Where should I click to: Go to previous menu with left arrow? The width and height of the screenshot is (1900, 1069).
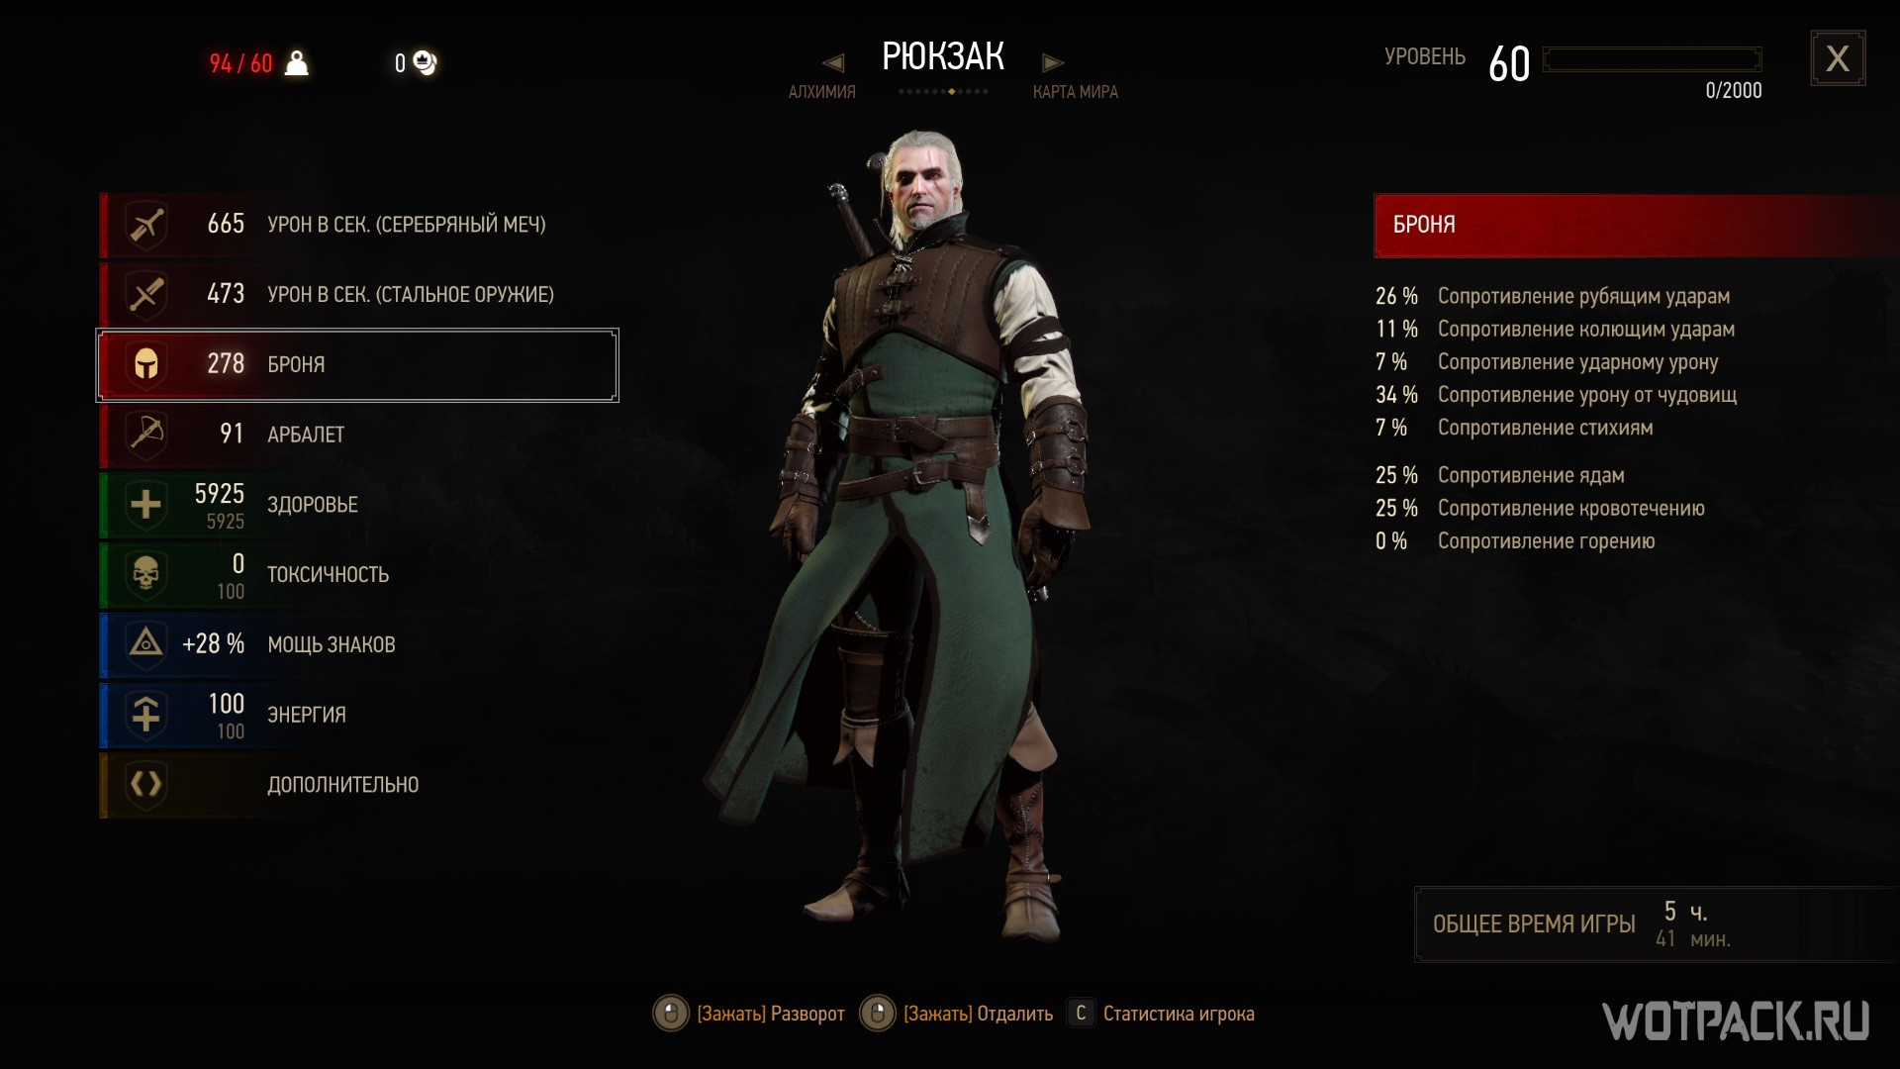[833, 63]
